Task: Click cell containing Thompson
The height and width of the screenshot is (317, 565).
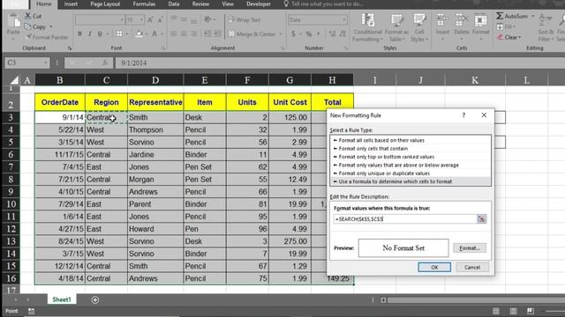Action: pos(155,129)
